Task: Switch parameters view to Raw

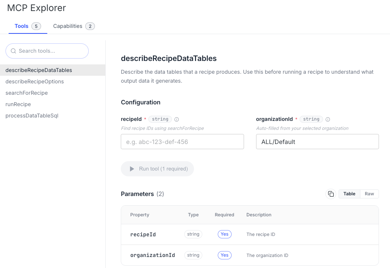Action: [369, 194]
